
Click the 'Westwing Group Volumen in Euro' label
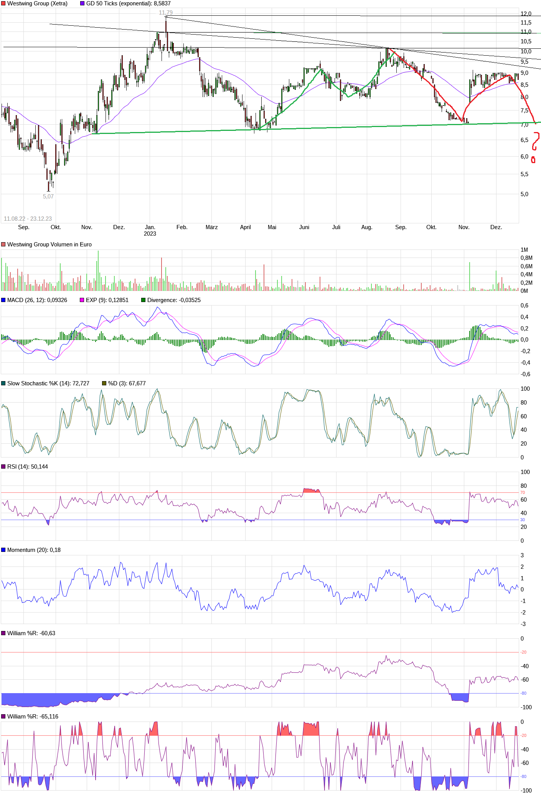coord(49,244)
